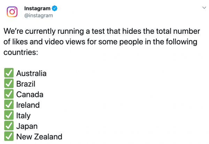Click the green check next to Brazil

coord(9,83)
